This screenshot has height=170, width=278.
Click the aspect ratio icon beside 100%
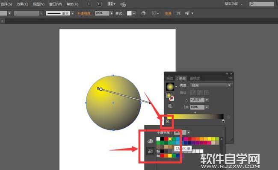point(186,107)
